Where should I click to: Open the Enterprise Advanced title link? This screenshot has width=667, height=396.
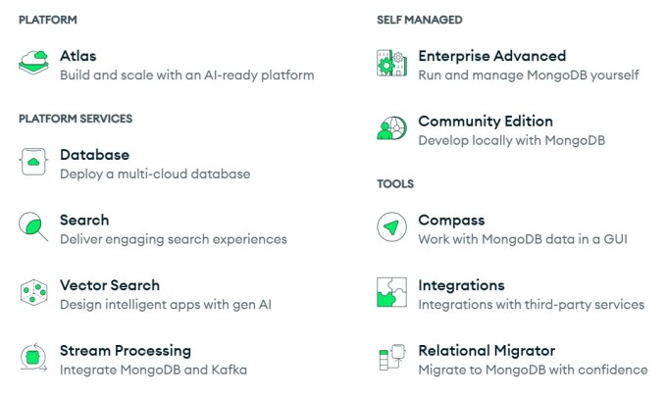[x=492, y=56]
